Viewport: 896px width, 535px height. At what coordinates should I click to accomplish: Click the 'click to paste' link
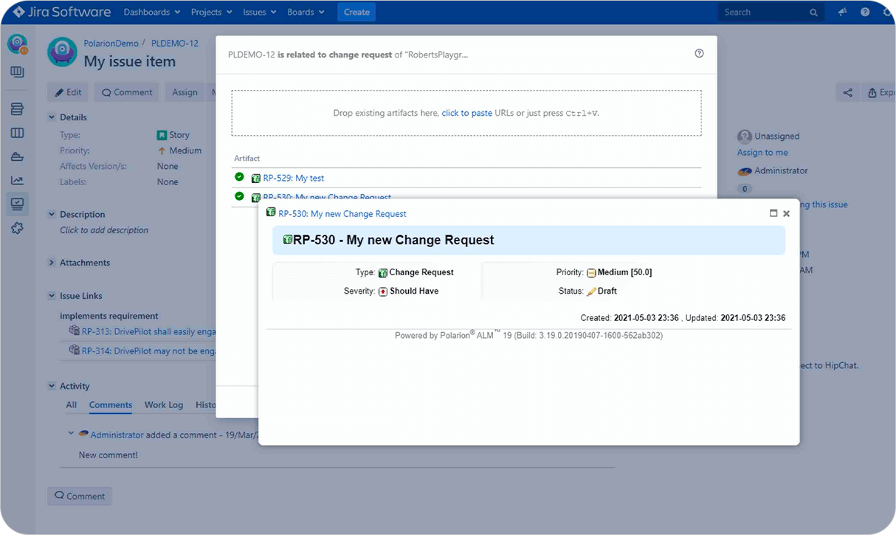[x=466, y=114]
